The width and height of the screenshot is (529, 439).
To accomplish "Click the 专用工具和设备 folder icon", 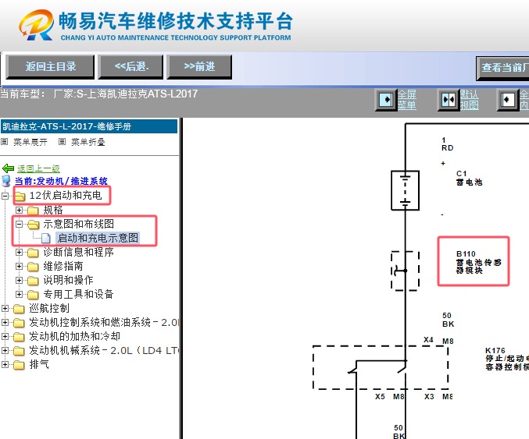I will 33,295.
